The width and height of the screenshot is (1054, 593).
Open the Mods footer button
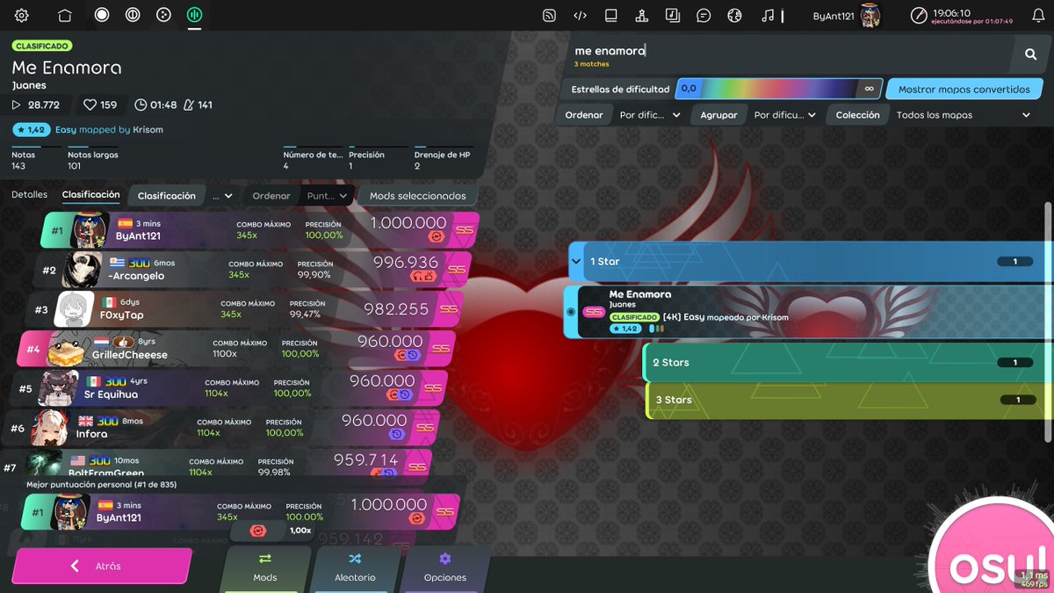tap(265, 568)
